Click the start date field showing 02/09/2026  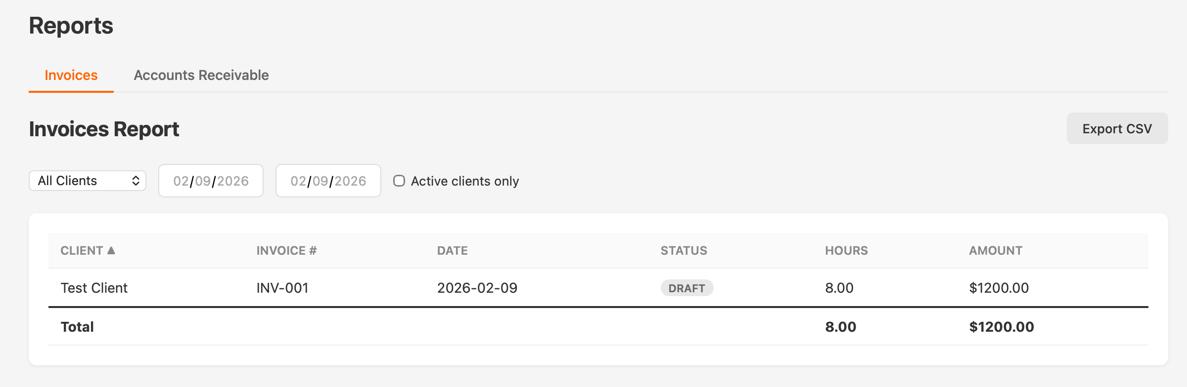coord(211,181)
